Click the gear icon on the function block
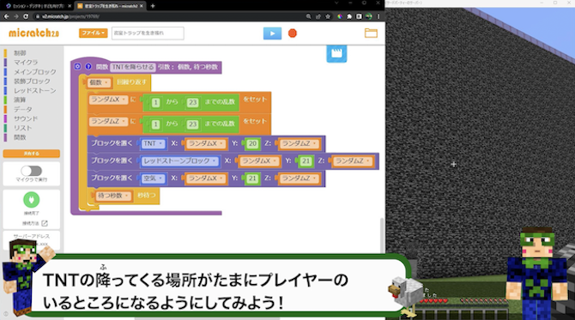Screen dimensions: 575x320 pyautogui.click(x=77, y=66)
